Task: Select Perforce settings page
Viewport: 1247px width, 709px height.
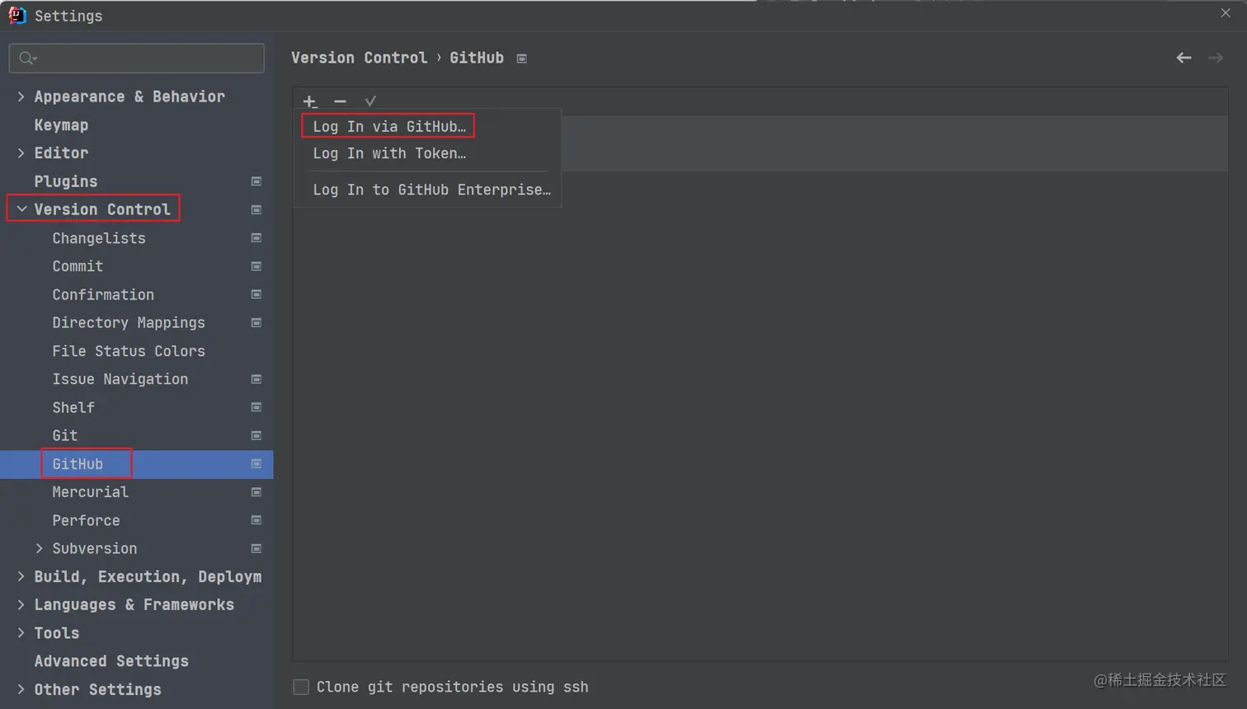Action: point(86,520)
